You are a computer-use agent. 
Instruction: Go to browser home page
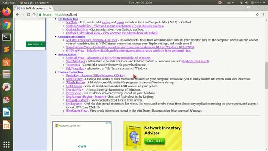[x=34, y=15]
